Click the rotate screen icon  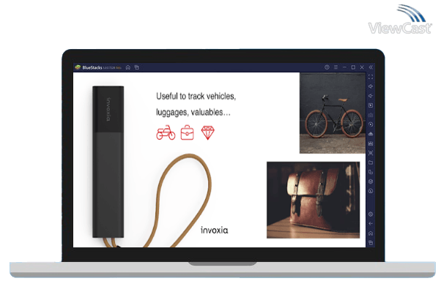click(x=371, y=172)
